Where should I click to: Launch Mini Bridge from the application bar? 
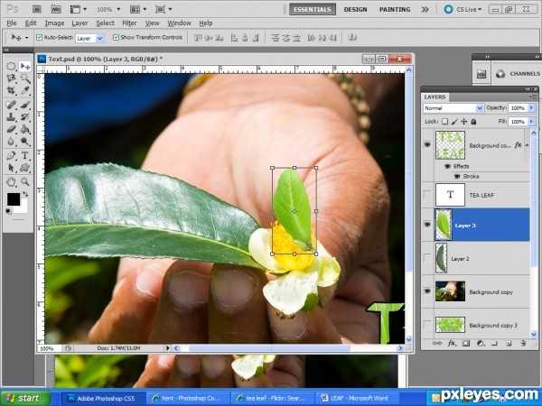pyautogui.click(x=56, y=9)
